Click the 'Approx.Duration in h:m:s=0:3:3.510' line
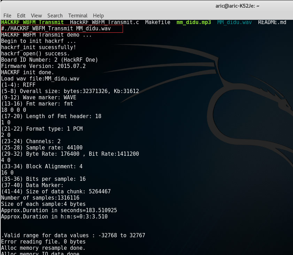This screenshot has height=255, width=293. click(x=54, y=217)
